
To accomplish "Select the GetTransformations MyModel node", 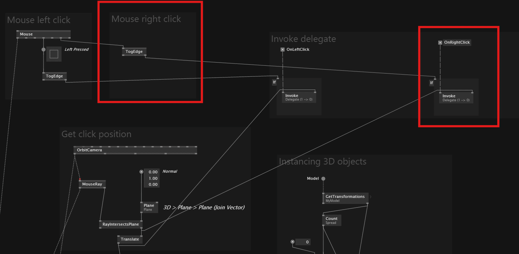I will 345,198.
